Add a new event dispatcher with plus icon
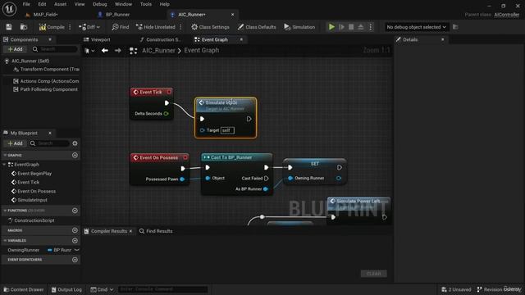This screenshot has width=525, height=295. pyautogui.click(x=75, y=260)
